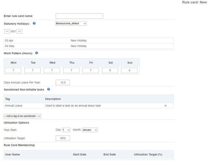Go to next year with >> button
The height and width of the screenshot is (161, 223).
(x=19, y=31)
